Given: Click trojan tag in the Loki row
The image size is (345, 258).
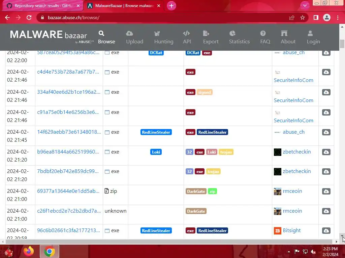Looking at the screenshot, I should pyautogui.click(x=226, y=152).
